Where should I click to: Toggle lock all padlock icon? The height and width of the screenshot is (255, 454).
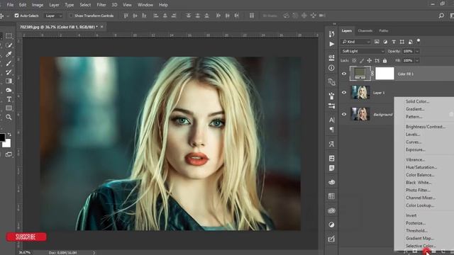(384, 61)
